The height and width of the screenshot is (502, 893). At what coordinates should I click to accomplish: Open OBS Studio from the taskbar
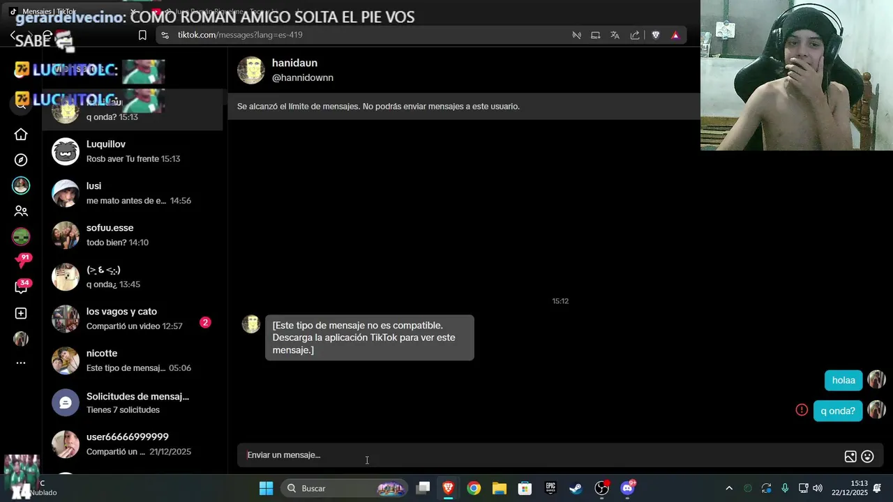click(601, 488)
